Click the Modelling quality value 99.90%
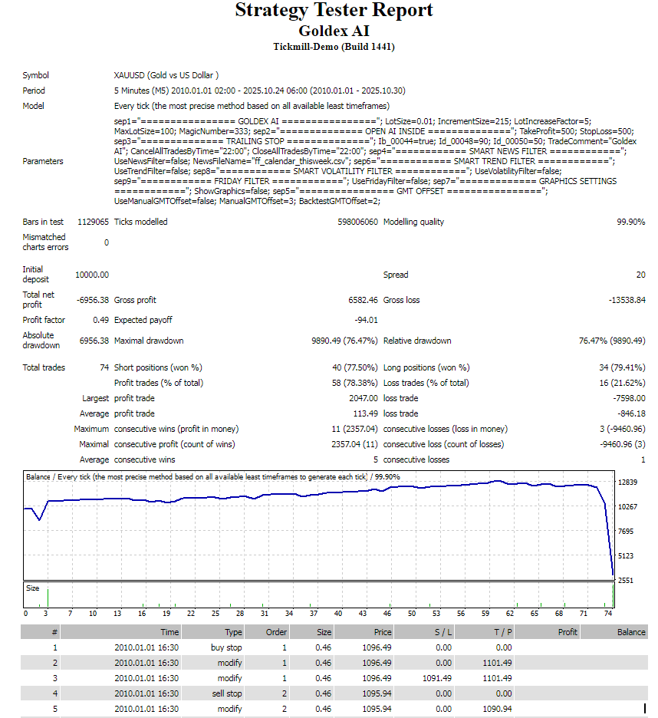 [x=630, y=222]
